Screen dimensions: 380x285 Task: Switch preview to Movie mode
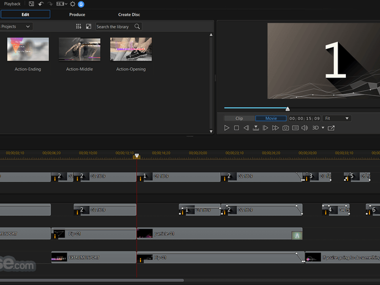coord(271,118)
